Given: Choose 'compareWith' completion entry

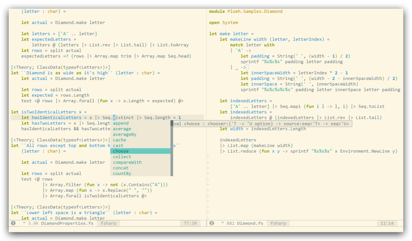Looking at the screenshot, I should coord(141,162).
